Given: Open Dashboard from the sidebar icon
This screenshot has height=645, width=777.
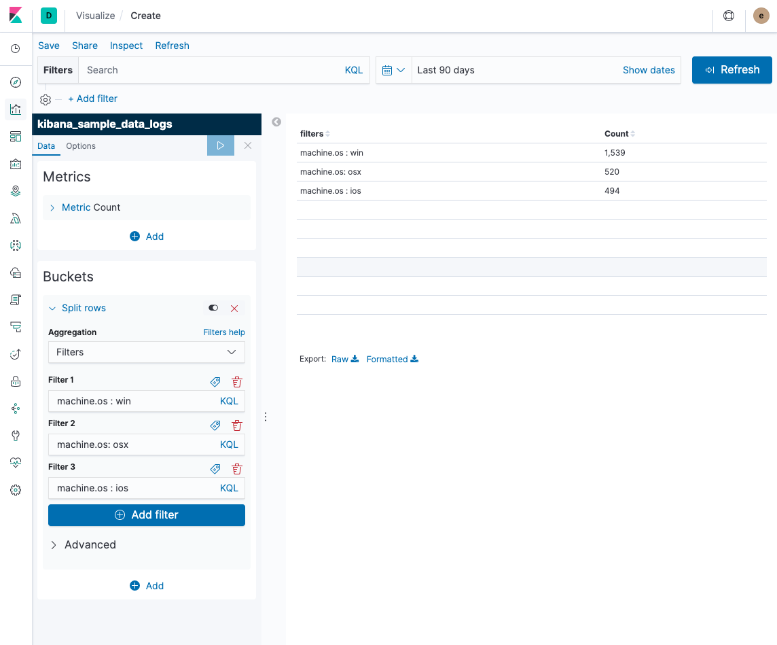Looking at the screenshot, I should [x=16, y=137].
